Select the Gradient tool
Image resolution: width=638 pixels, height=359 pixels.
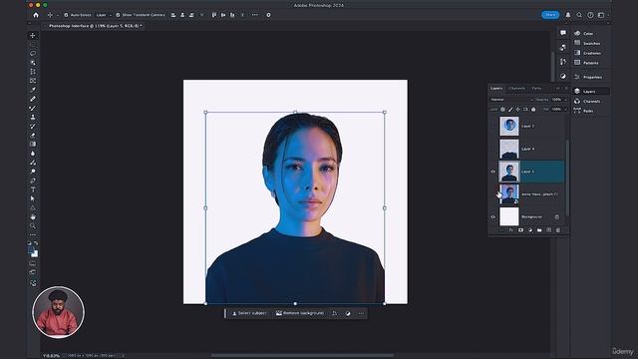pos(33,144)
